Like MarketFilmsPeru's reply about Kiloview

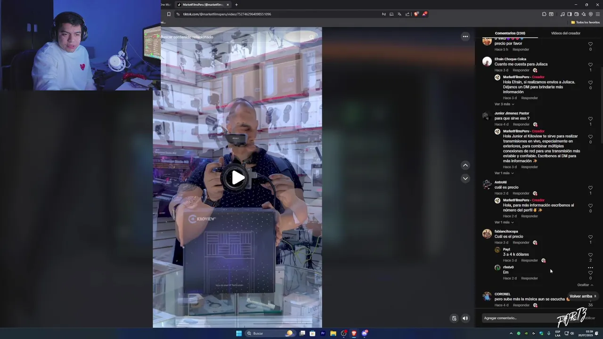590,137
